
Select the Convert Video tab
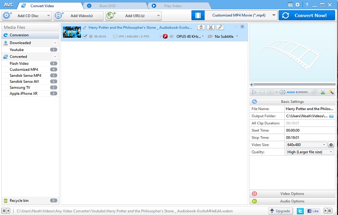[42, 6]
